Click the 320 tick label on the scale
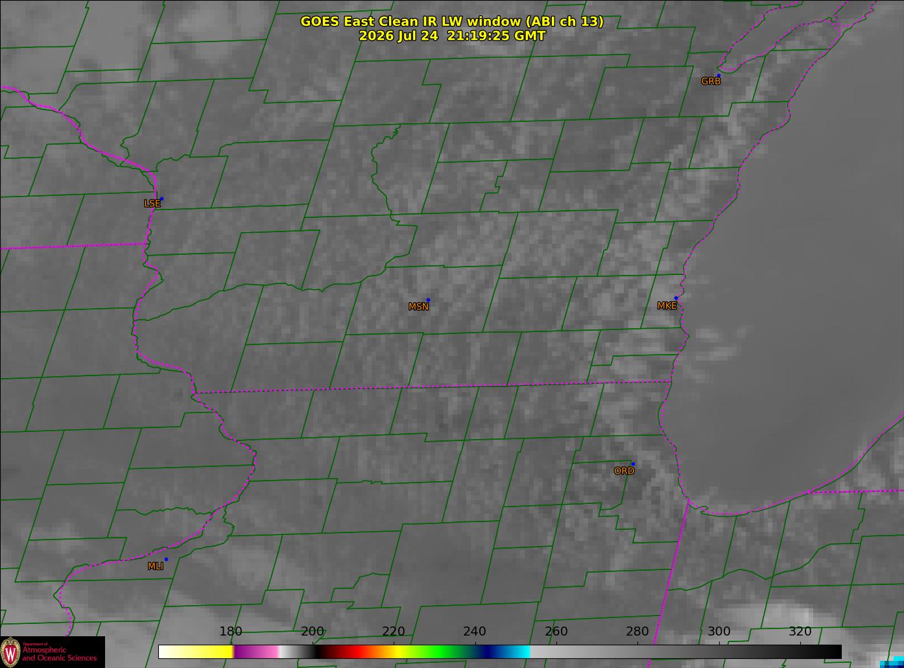This screenshot has height=668, width=904. click(x=800, y=632)
